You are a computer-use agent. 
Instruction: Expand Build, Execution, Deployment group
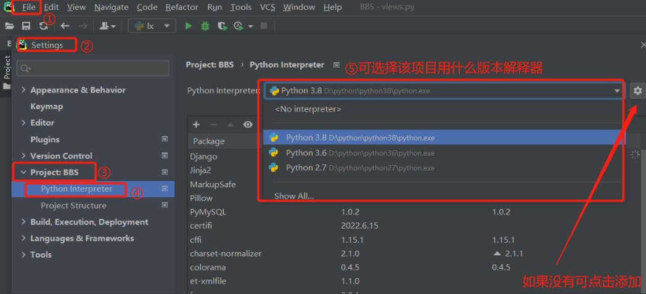click(23, 221)
